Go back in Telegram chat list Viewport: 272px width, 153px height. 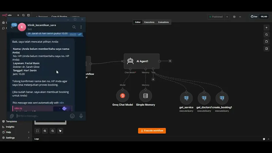coord(12,28)
